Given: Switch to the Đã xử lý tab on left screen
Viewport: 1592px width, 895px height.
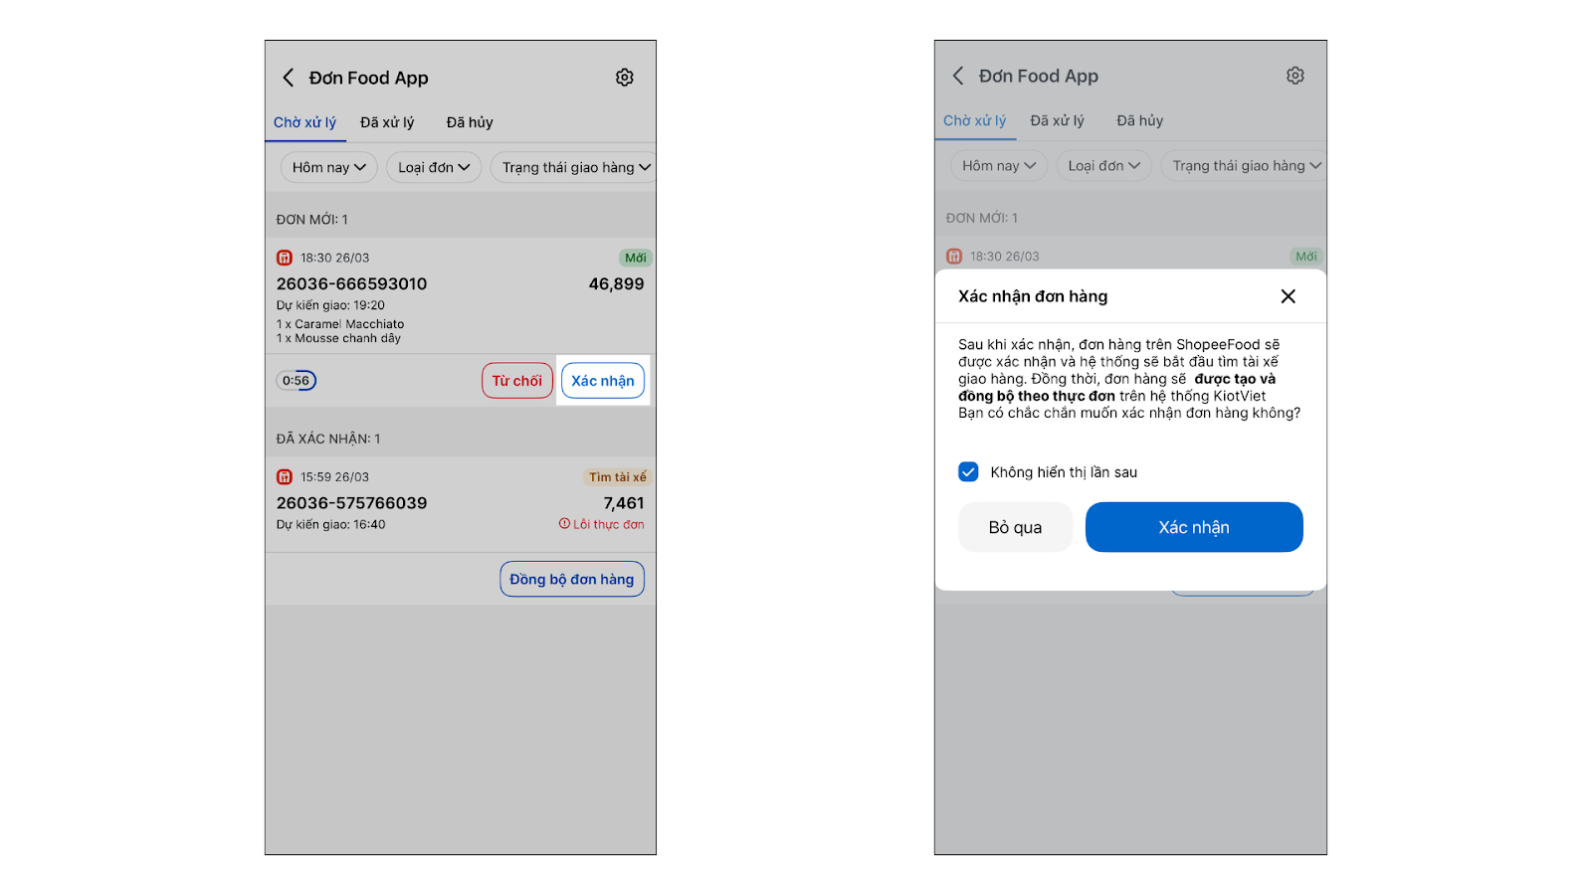Looking at the screenshot, I should pos(387,122).
